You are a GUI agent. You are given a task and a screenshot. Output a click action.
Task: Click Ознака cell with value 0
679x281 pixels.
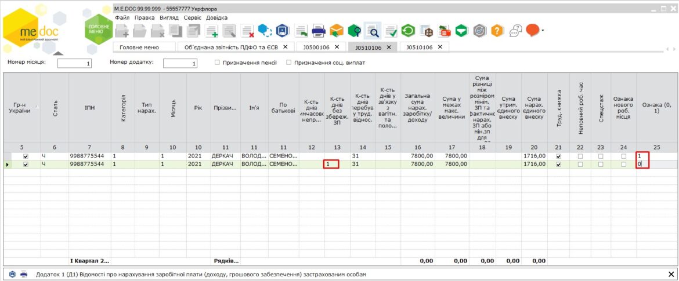(657, 165)
